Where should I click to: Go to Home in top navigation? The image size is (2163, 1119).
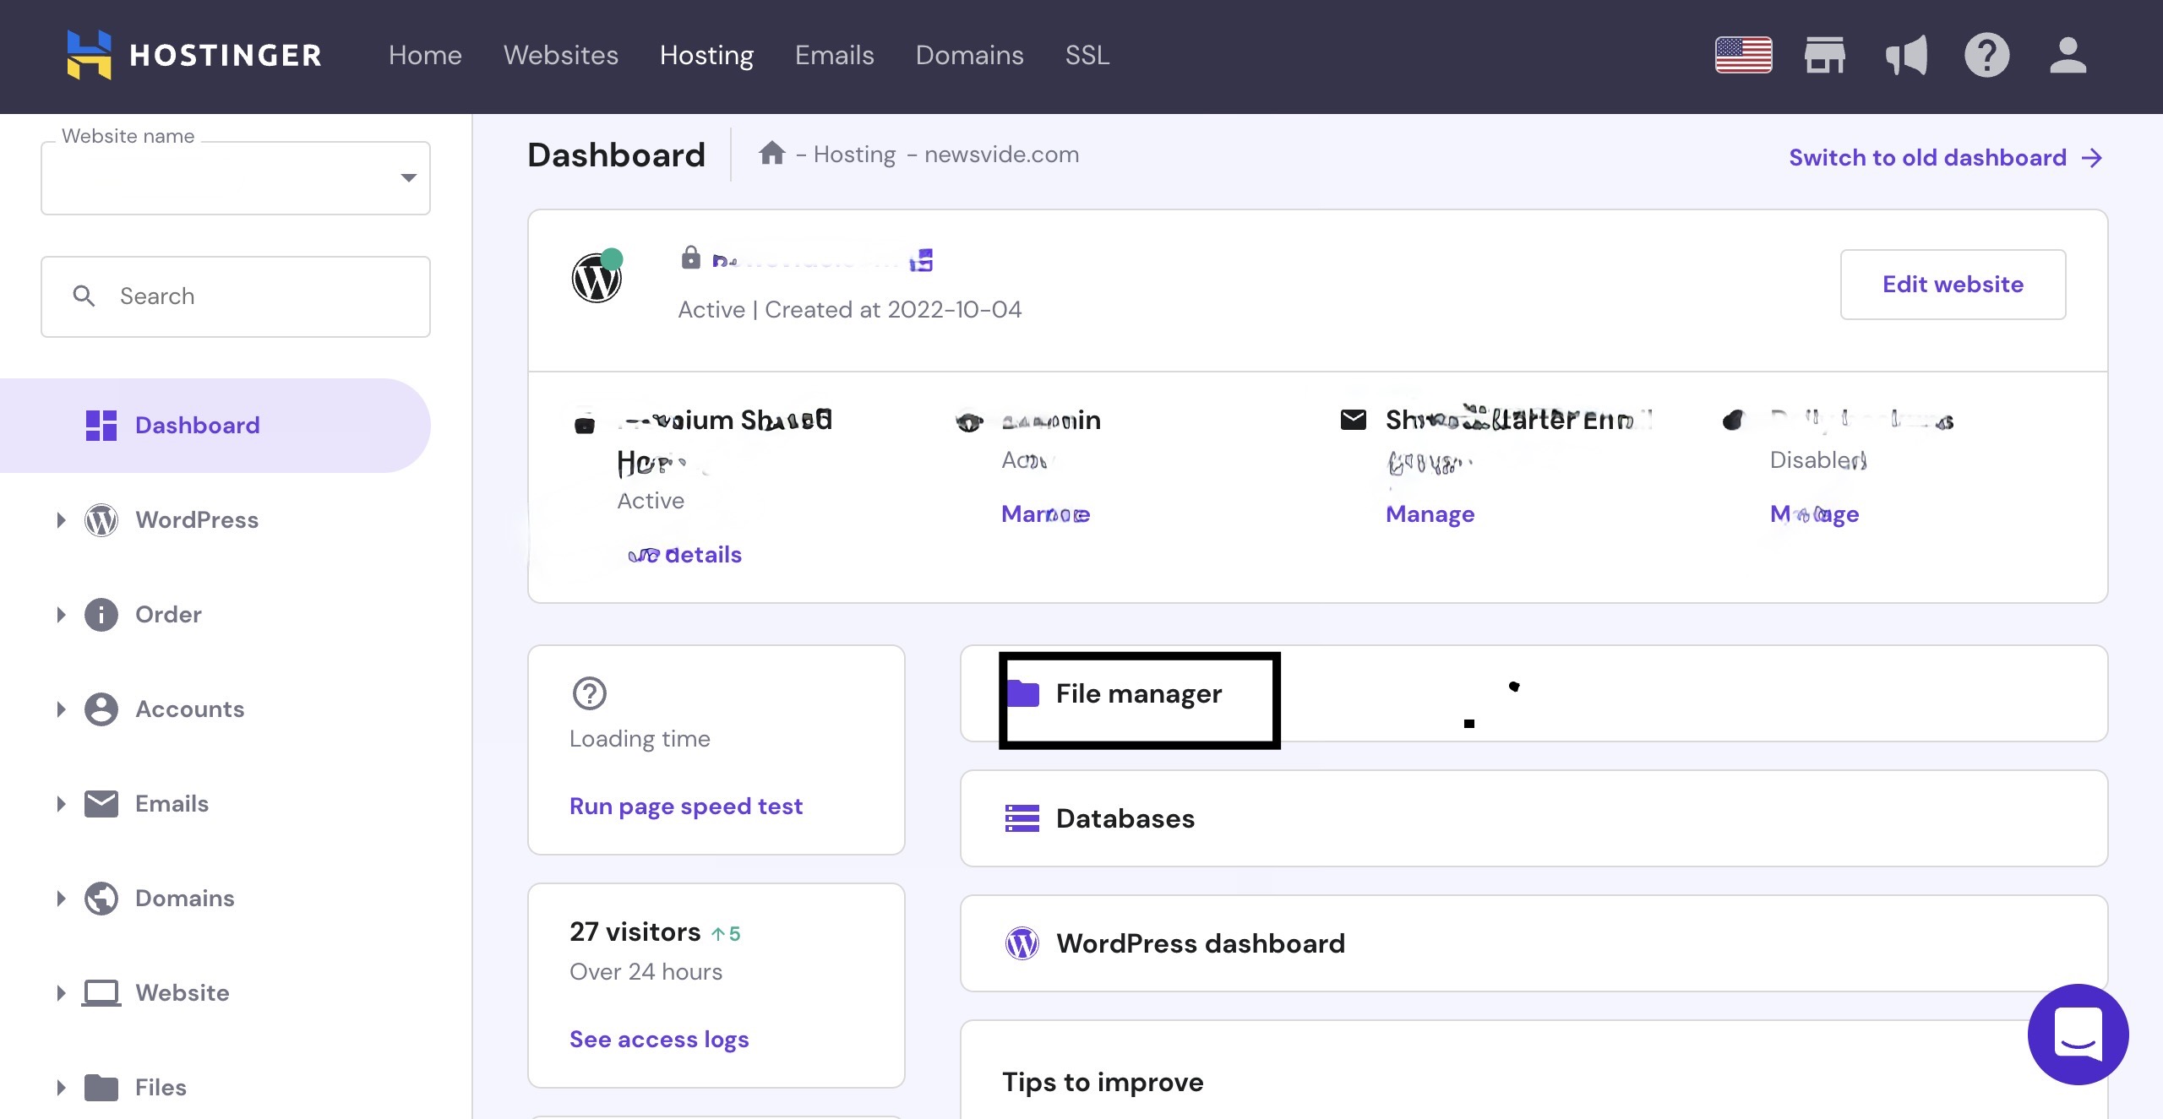[x=425, y=56]
